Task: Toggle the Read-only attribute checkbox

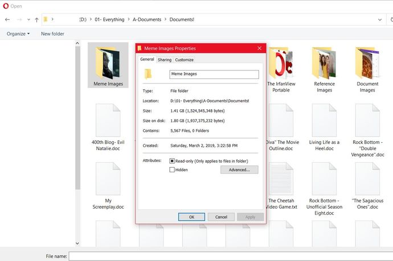Action: point(172,161)
